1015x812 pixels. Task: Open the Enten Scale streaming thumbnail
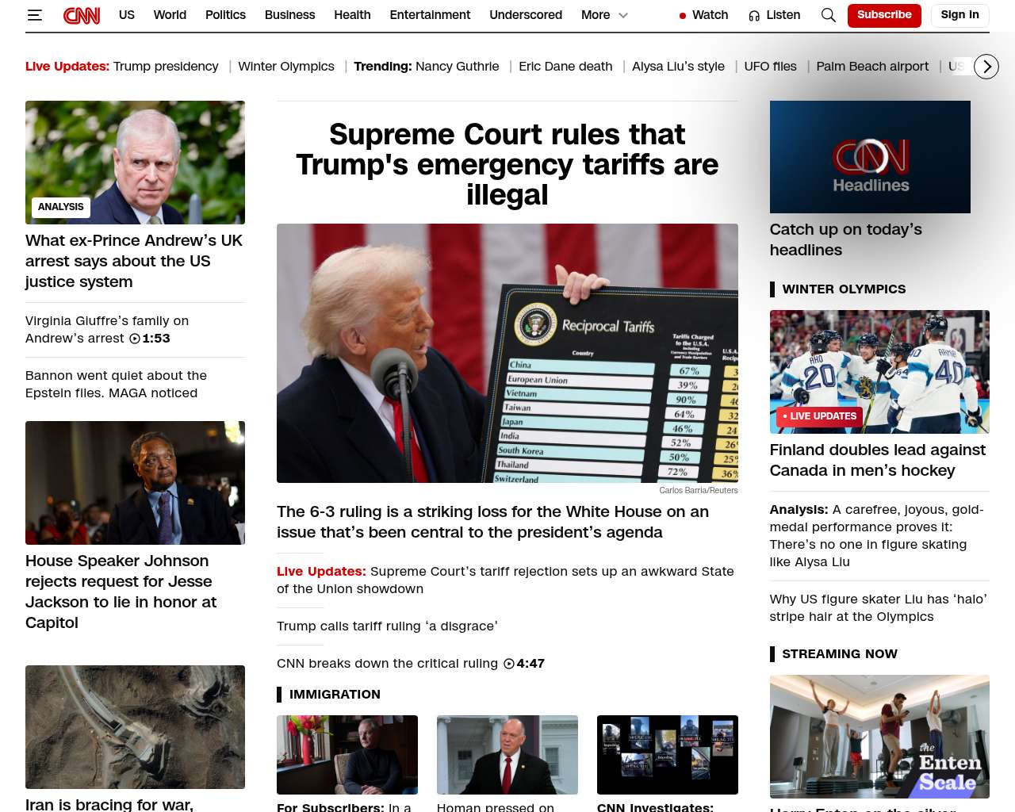[879, 737]
